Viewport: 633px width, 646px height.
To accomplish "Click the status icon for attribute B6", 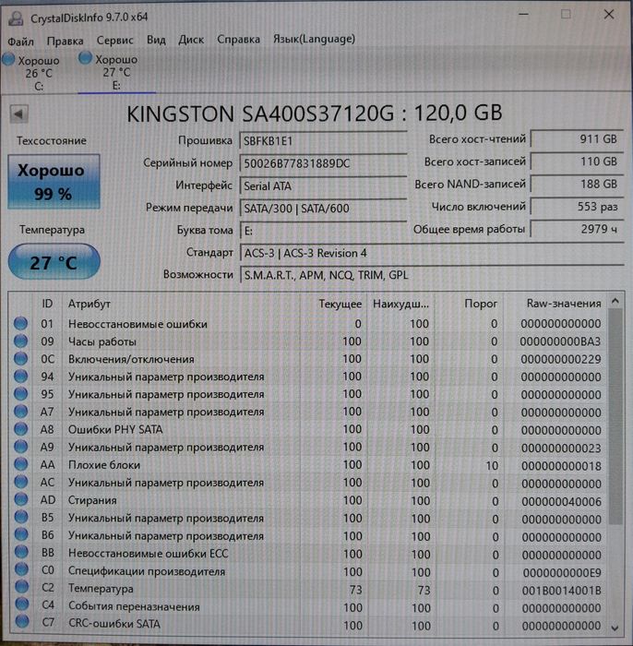I will click(x=21, y=535).
